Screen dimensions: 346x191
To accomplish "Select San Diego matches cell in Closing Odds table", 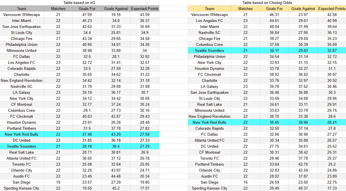I will tap(246, 182).
